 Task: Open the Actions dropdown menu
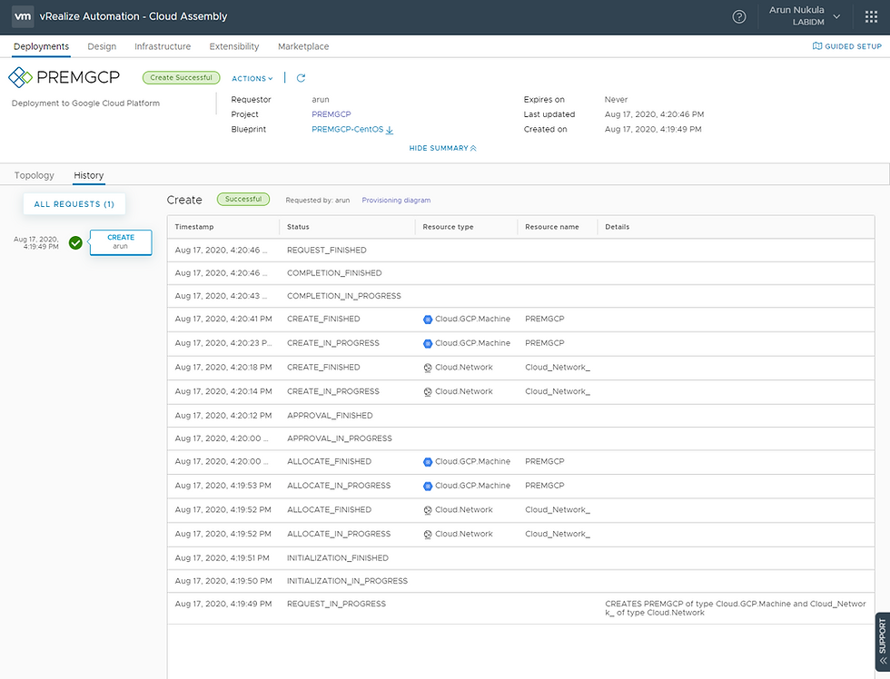coord(252,78)
